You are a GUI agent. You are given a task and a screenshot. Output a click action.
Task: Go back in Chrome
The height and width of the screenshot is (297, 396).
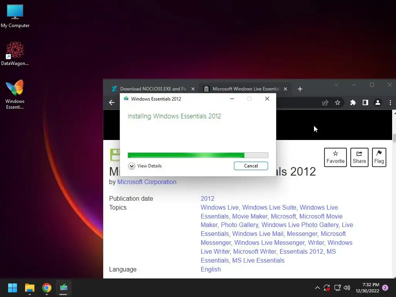coord(112,102)
